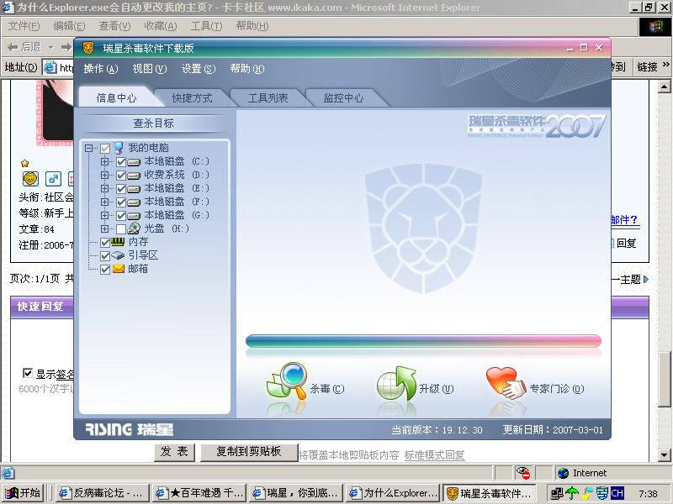The image size is (673, 504).
Task: Click the D: drive icon in tree
Action: tap(134, 176)
